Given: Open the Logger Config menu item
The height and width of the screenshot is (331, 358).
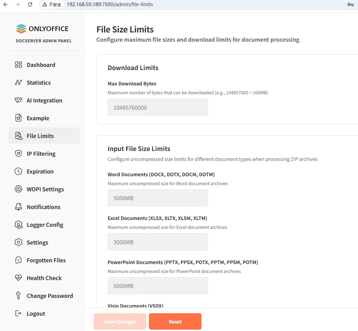Looking at the screenshot, I should [45, 225].
